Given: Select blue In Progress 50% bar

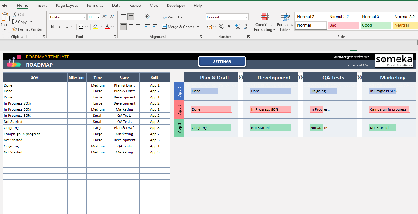Looking at the screenshot, I should (x=382, y=91).
